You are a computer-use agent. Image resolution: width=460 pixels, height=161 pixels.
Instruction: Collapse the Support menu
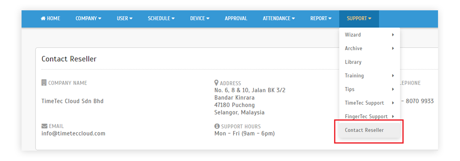click(359, 18)
